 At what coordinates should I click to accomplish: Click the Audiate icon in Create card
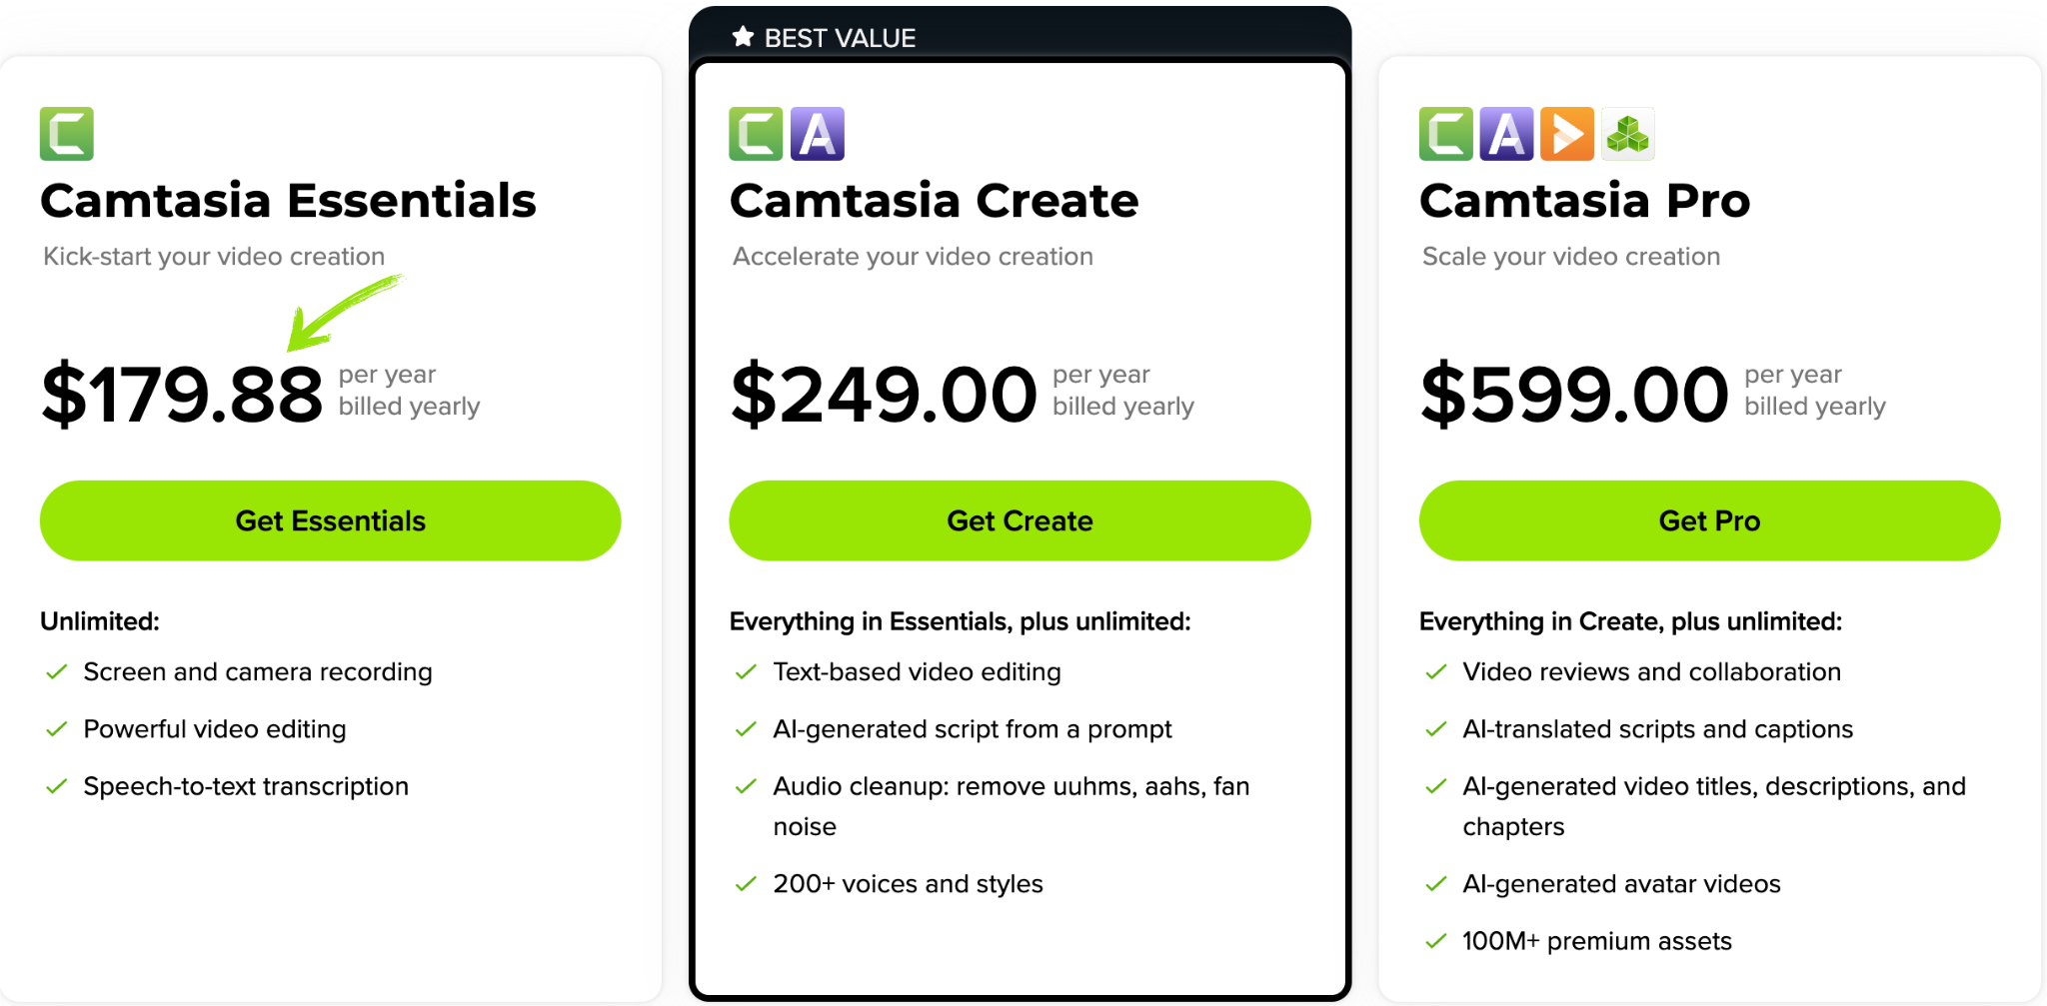[818, 134]
